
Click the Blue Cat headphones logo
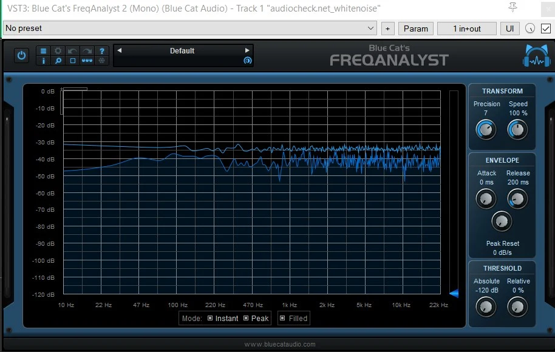(x=537, y=56)
